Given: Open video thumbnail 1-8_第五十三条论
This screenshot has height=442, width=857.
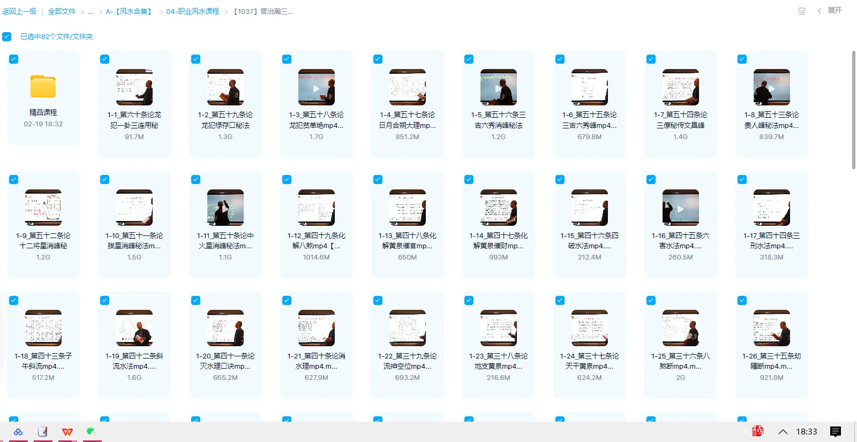Looking at the screenshot, I should pyautogui.click(x=772, y=87).
